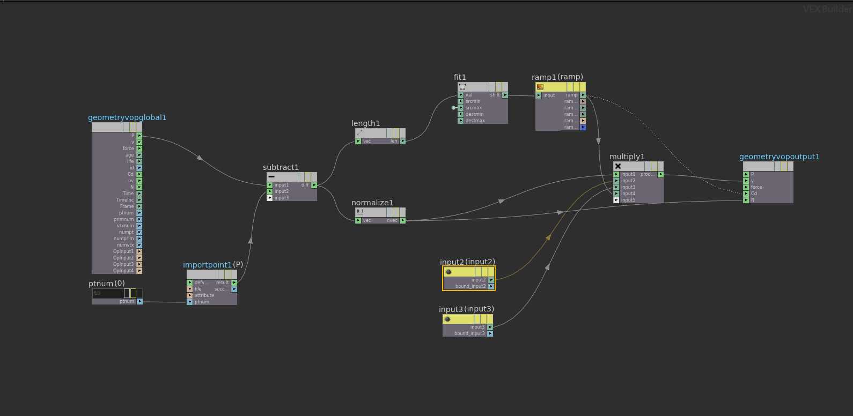Toggle the yellow-outlined middle flag on fit1 header
853x416 pixels.
coord(499,87)
